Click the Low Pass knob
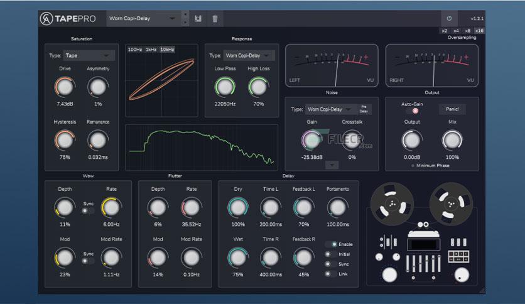525x304 pixels. click(225, 87)
